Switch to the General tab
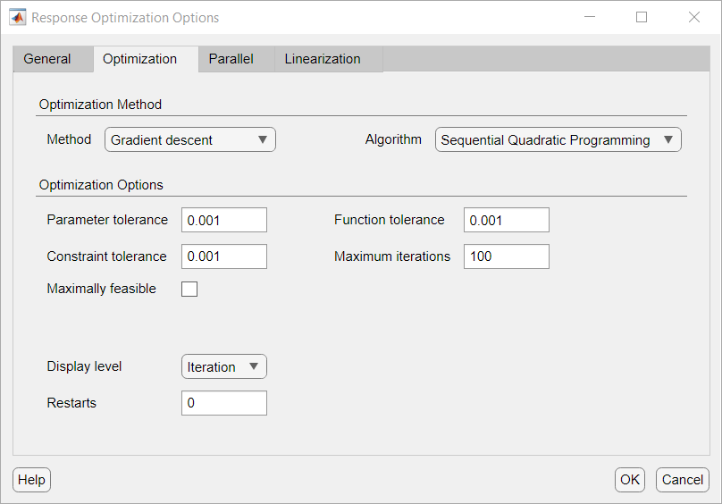 click(x=47, y=59)
